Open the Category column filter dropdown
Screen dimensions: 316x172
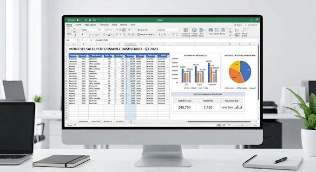(78, 56)
